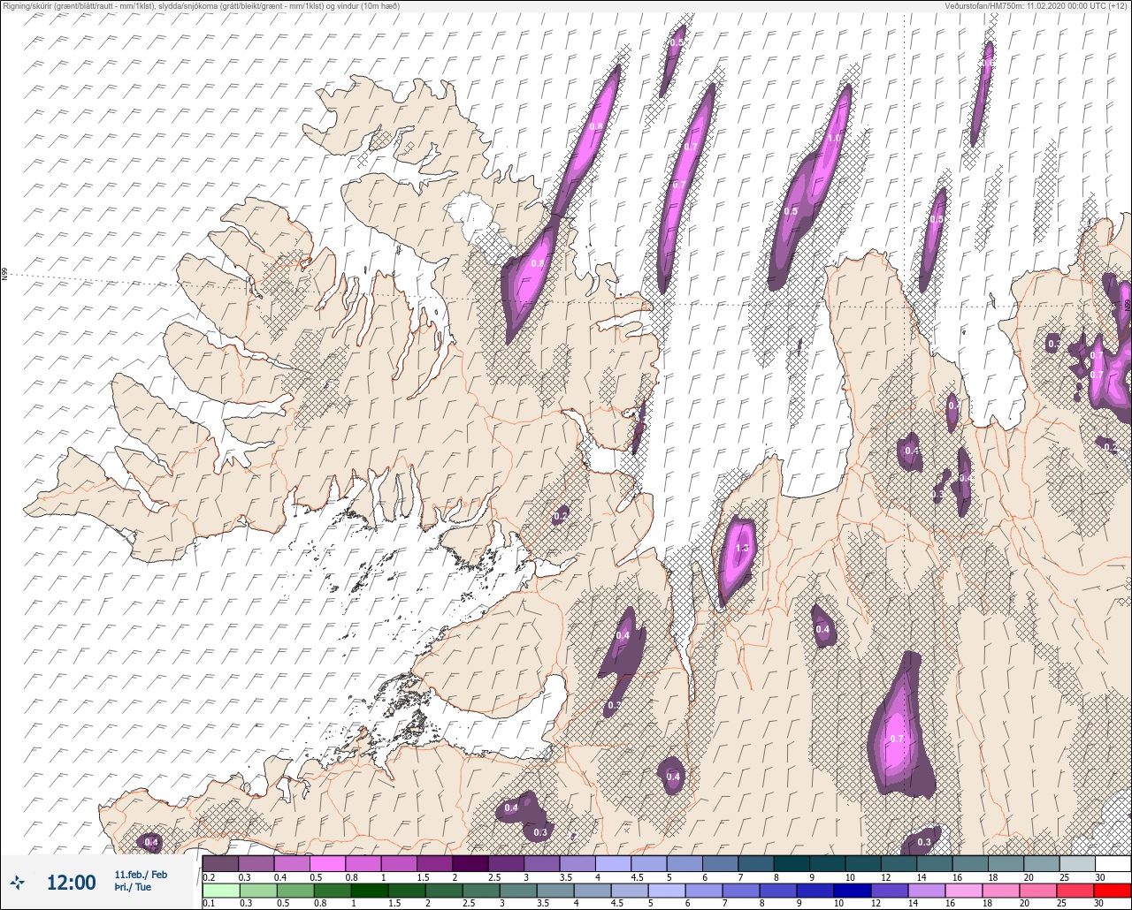Click the Veðurstofan/HM750m model run text
1132x910 pixels.
point(1036,5)
